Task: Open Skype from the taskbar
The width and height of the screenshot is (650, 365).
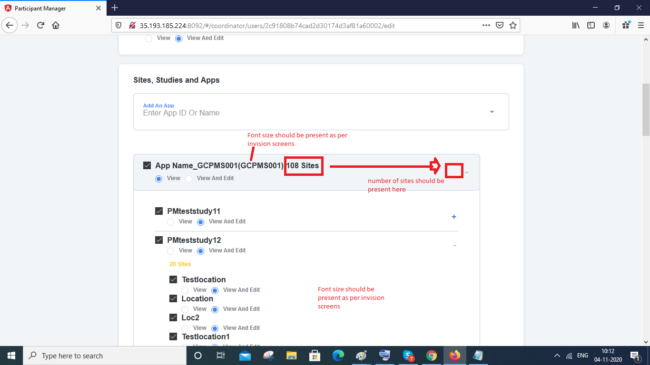Action: 408,355
